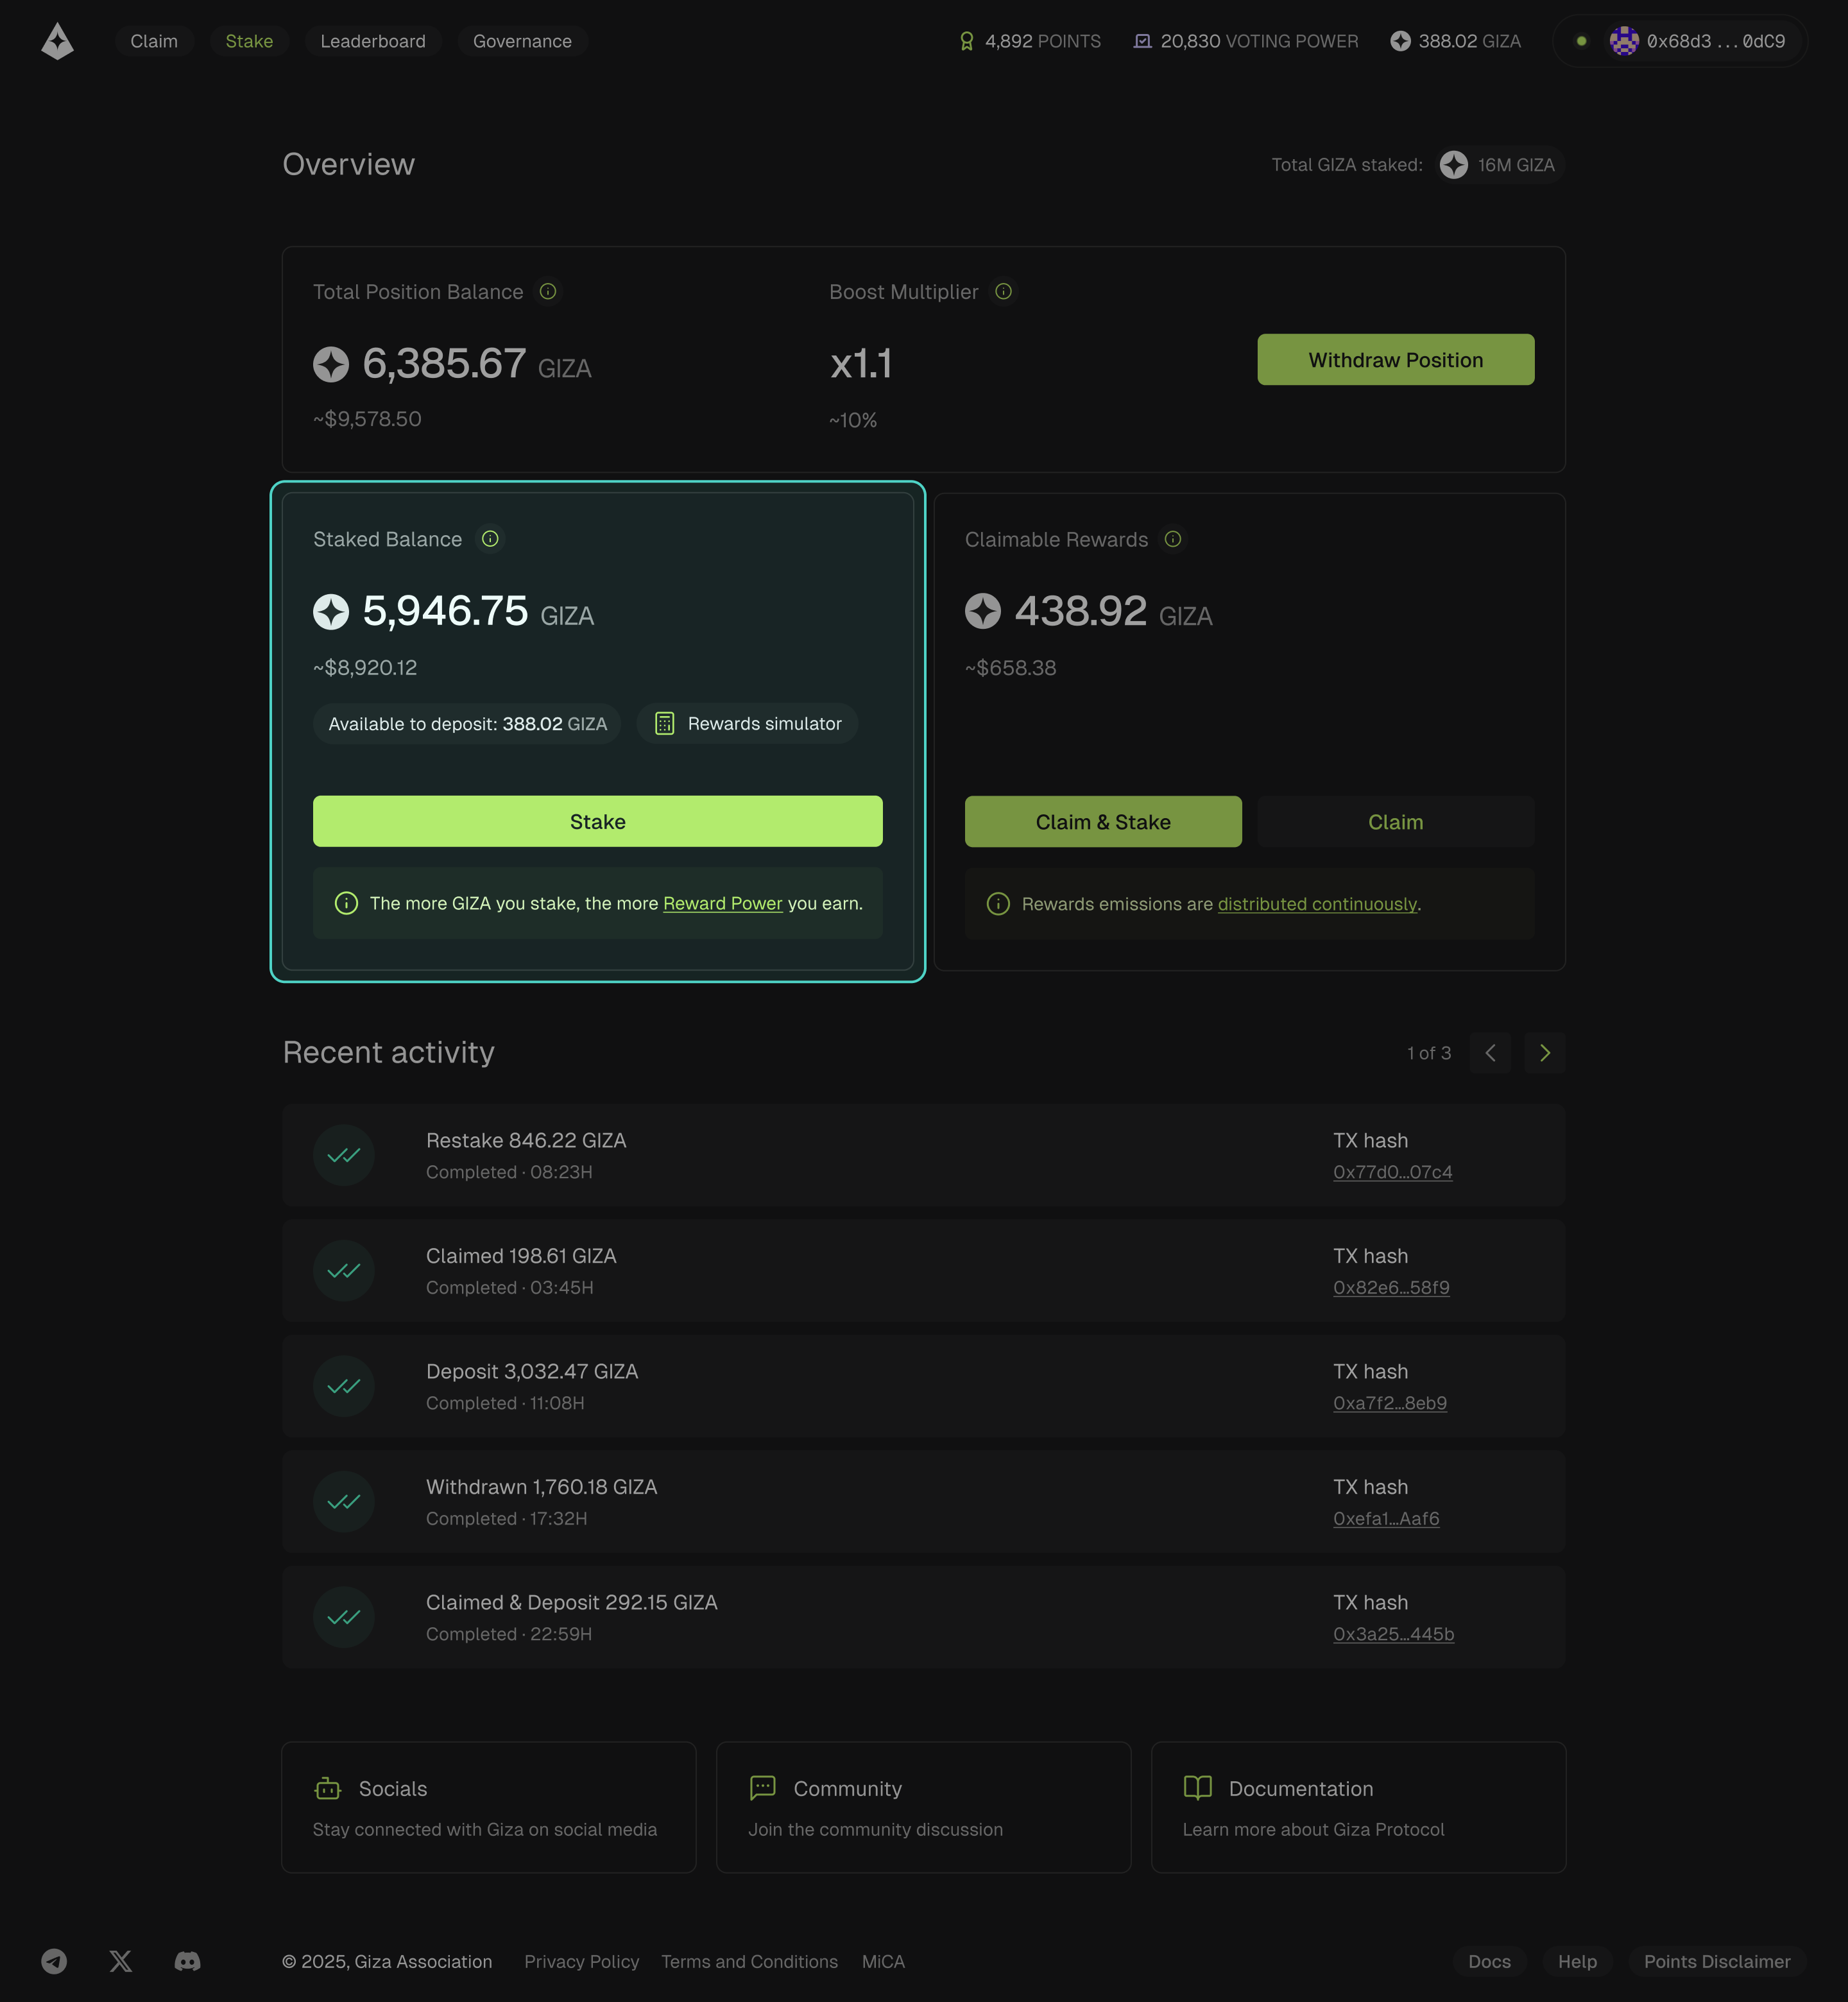Open the Privacy Policy link
Viewport: 1848px width, 2002px height.
[581, 1962]
